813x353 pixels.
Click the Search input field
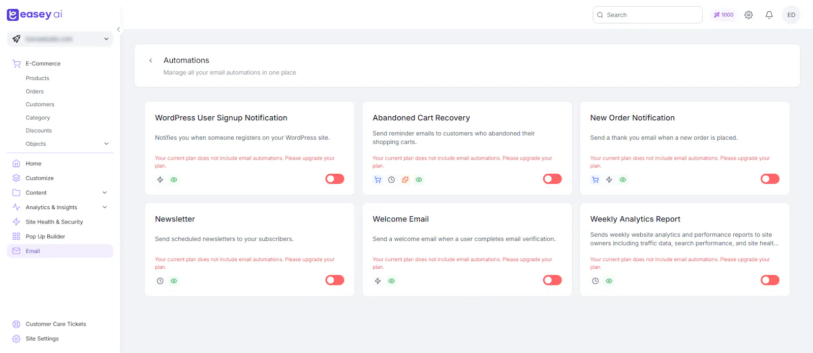[x=647, y=15]
